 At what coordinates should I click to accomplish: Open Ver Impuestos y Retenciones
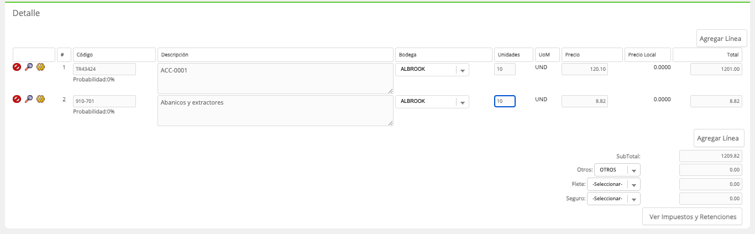pos(692,217)
